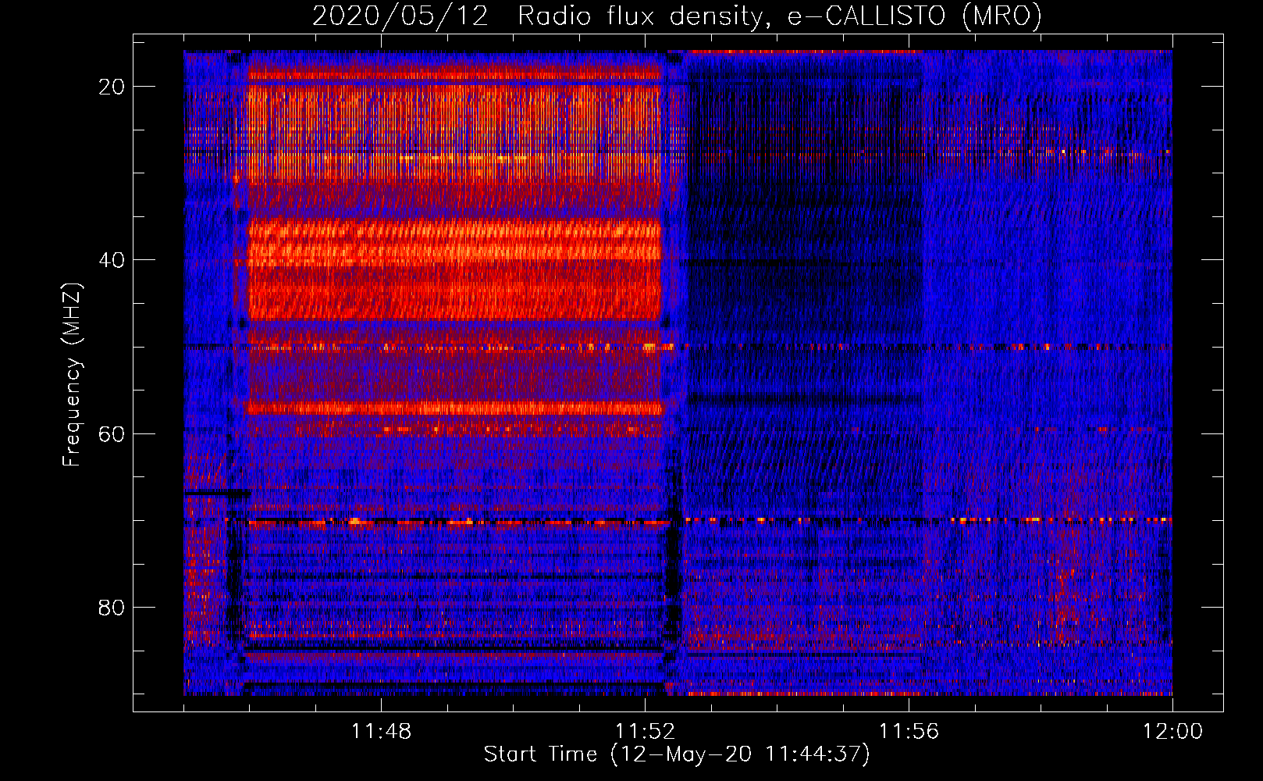Click the 20 MHz frequency tick label
This screenshot has width=1263, height=781.
112,87
